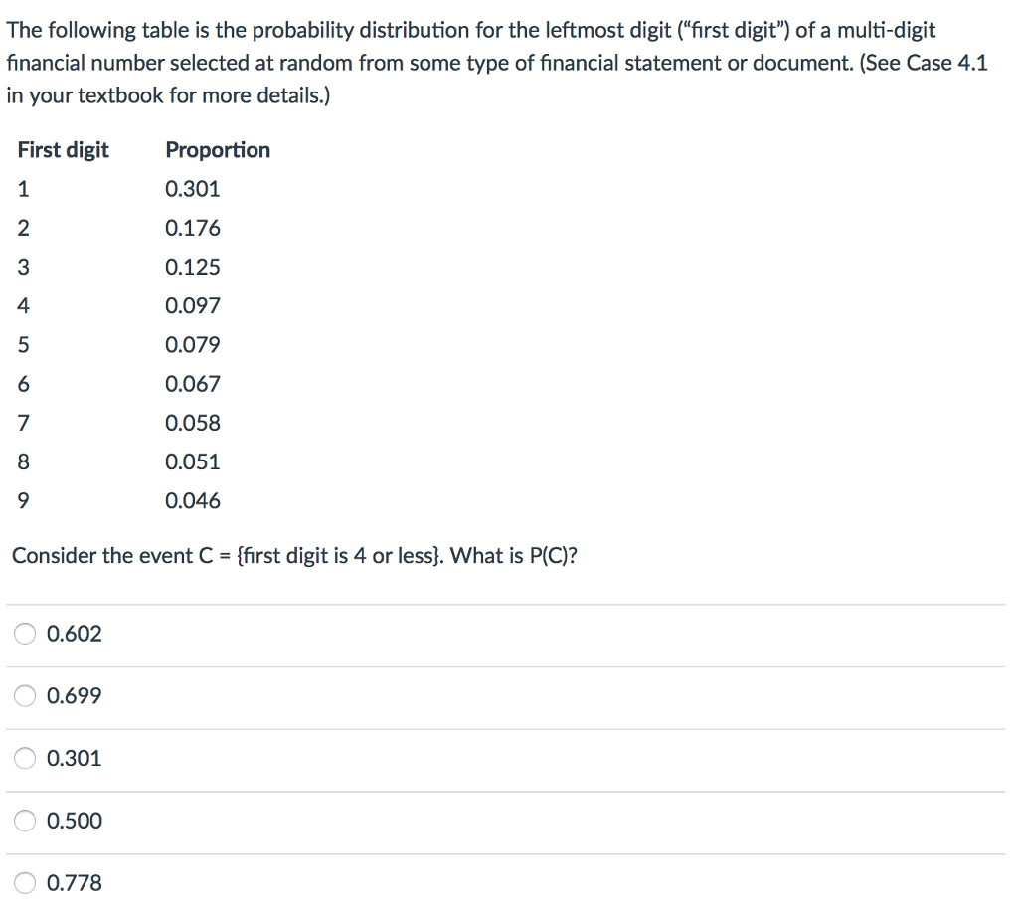This screenshot has height=922, width=1018.
Task: Select the radio button for 0.500
Action: [25, 821]
